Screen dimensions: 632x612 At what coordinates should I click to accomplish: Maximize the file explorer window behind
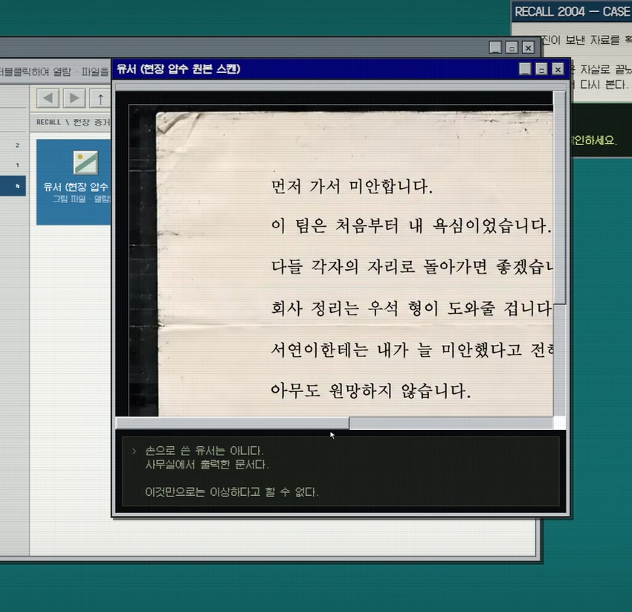(x=512, y=47)
